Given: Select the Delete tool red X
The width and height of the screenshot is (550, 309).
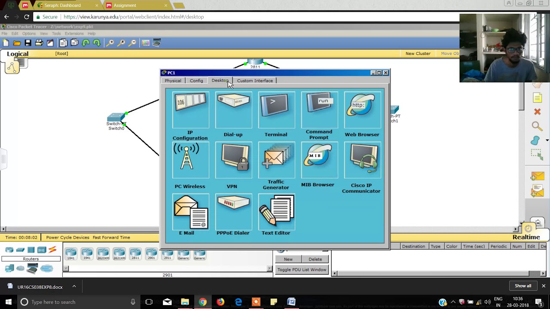Looking at the screenshot, I should [537, 112].
